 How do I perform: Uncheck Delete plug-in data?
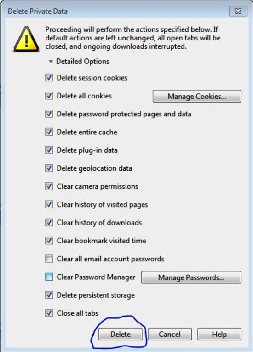49,150
